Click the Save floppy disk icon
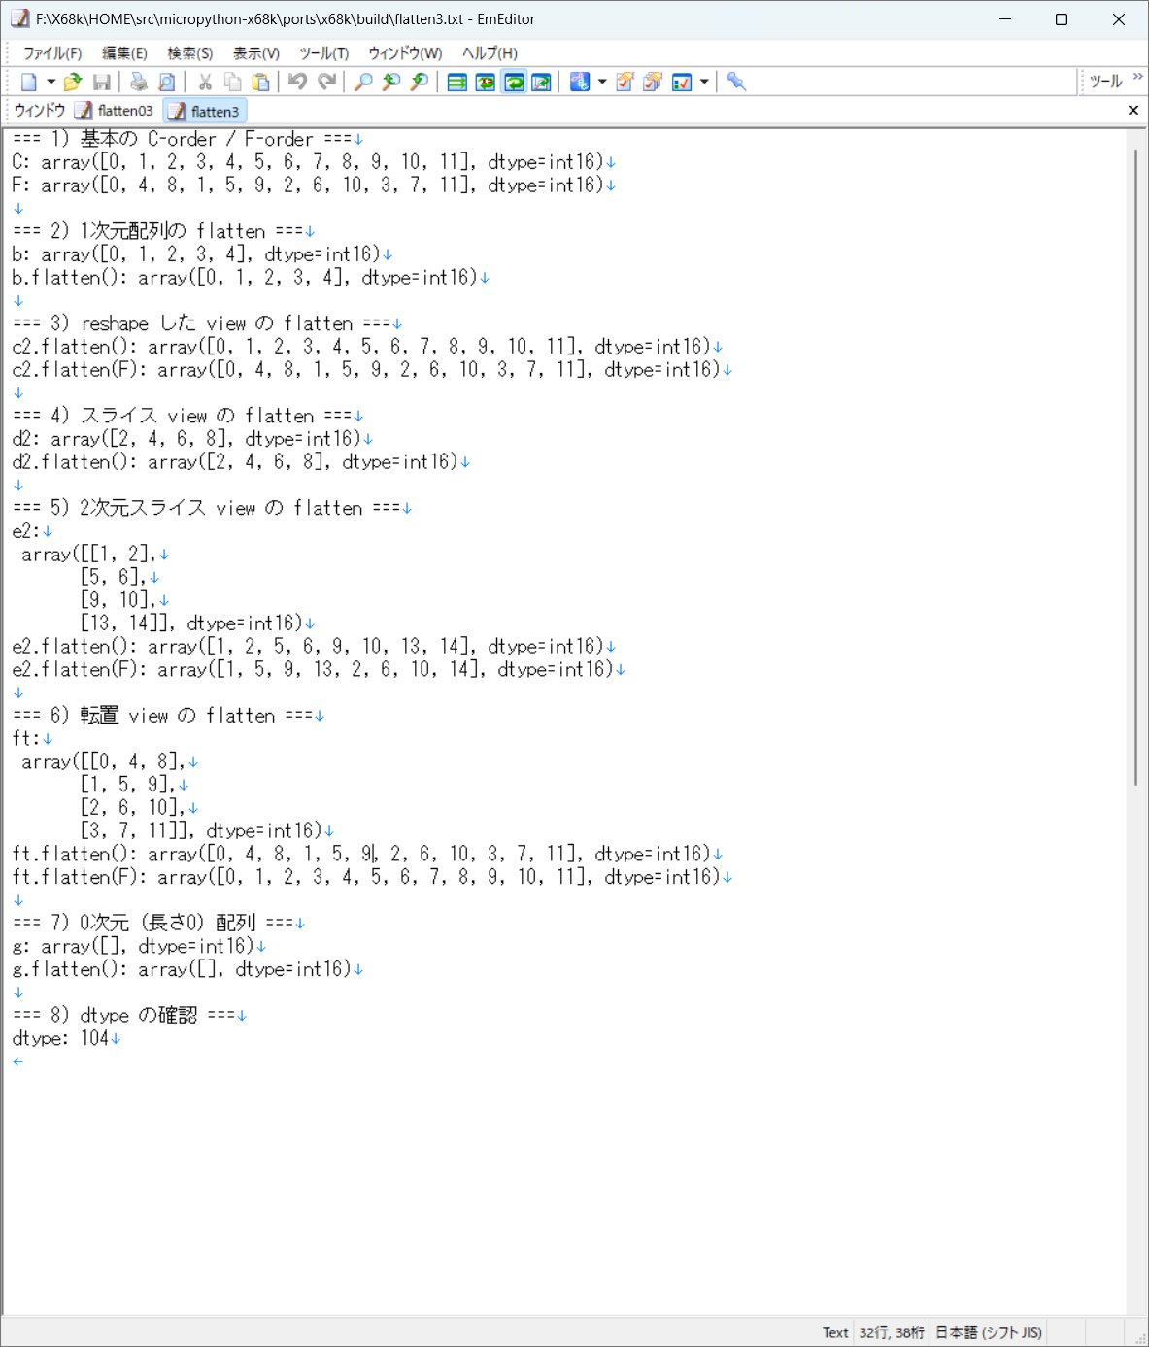The image size is (1149, 1347). (101, 83)
